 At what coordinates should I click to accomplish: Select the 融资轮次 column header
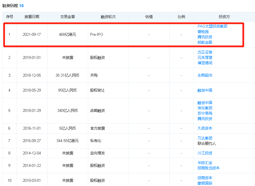(108, 17)
